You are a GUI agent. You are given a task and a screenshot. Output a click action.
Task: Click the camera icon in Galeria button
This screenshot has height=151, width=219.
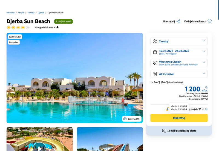(x=125, y=119)
